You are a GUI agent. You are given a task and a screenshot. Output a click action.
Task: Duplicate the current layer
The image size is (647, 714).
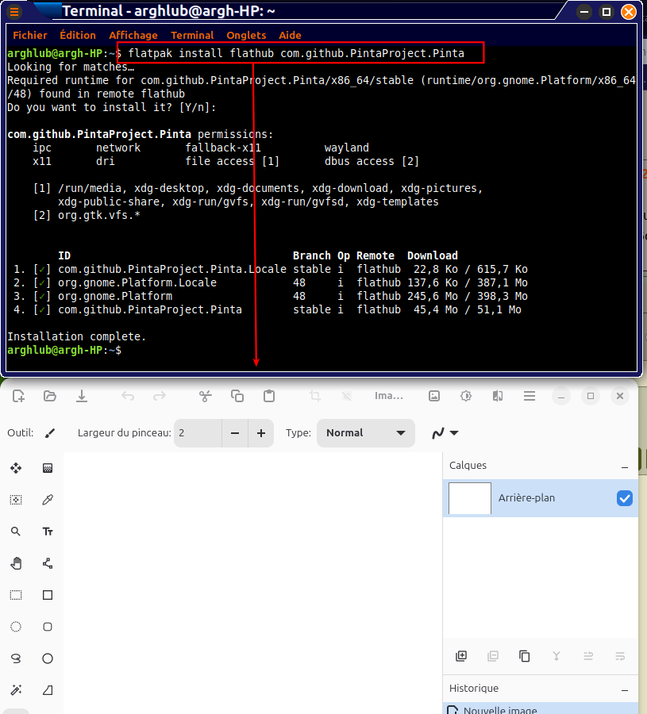(525, 656)
